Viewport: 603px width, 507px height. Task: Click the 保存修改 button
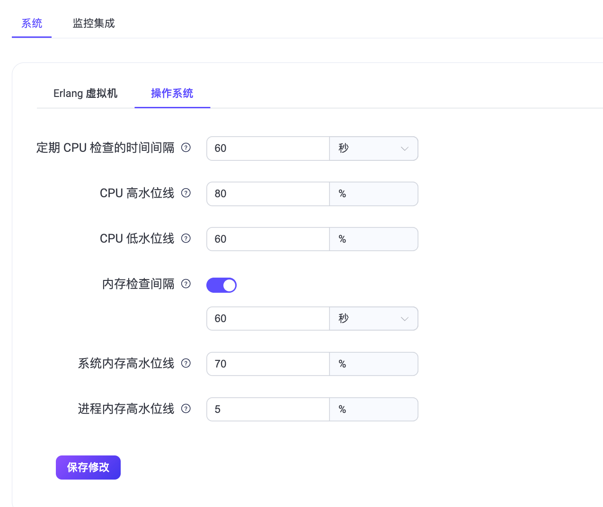pos(88,467)
